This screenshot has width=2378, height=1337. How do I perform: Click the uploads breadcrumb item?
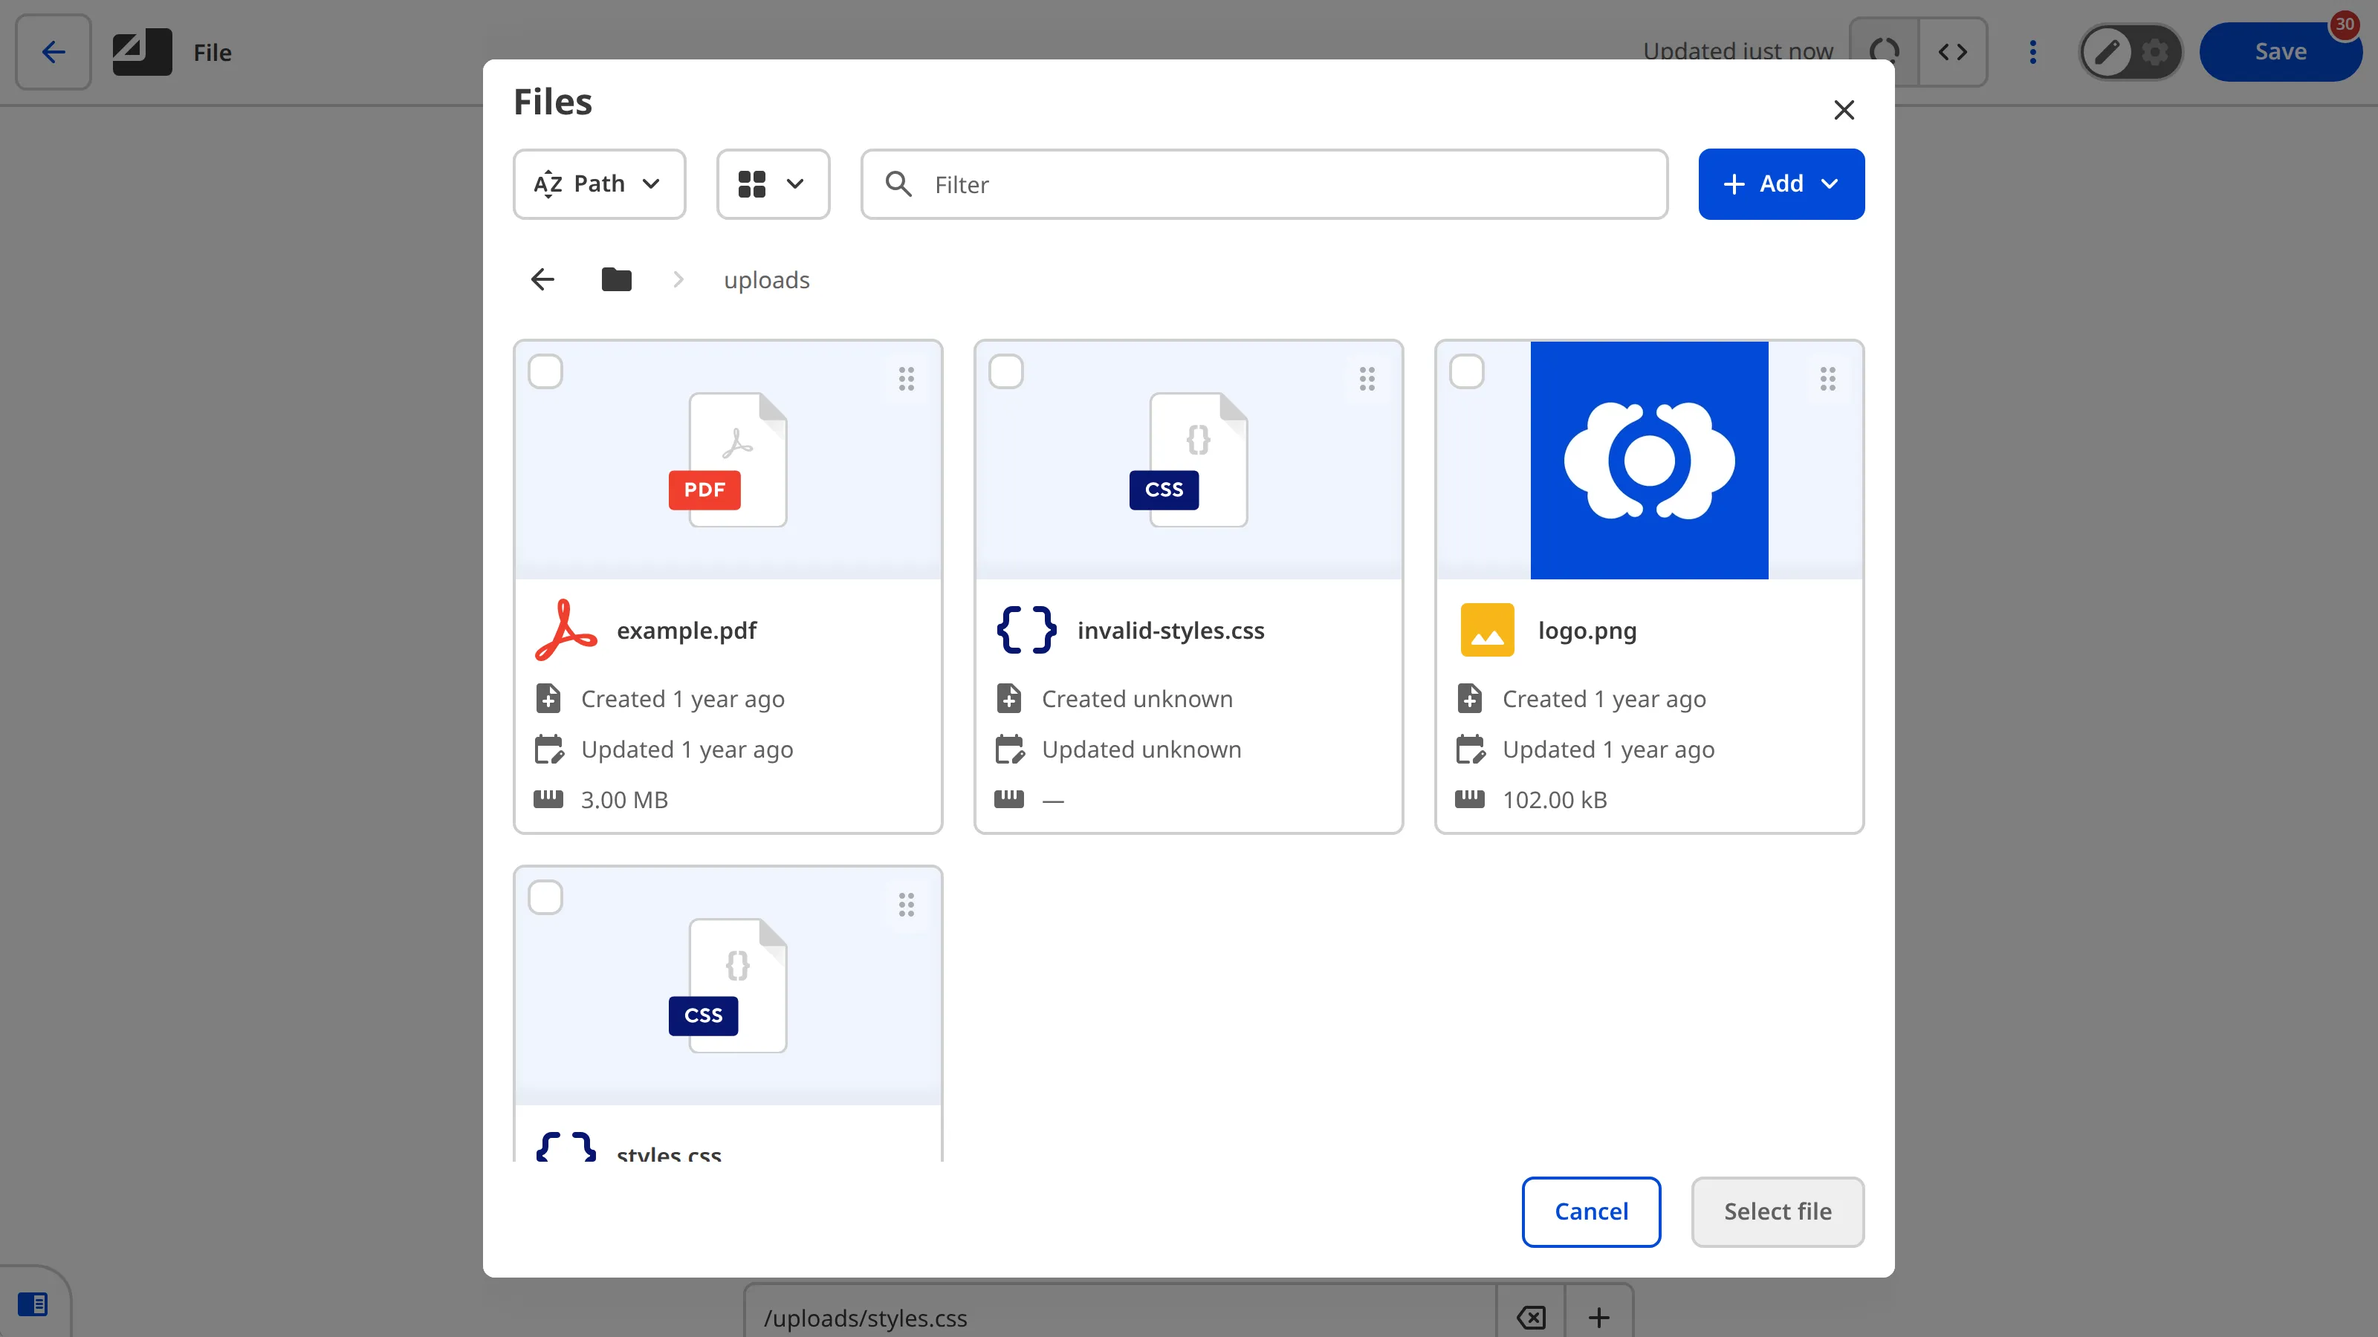point(766,279)
